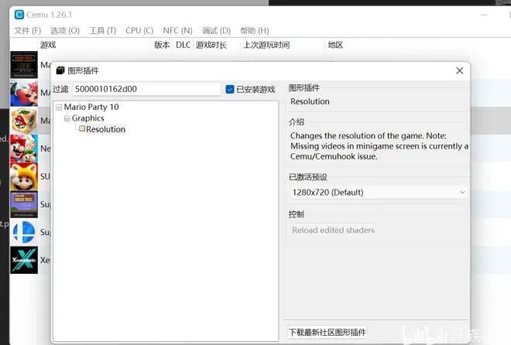Viewport: 511px width, 345px height.
Task: Select the Graphics tree item label
Action: click(x=88, y=118)
